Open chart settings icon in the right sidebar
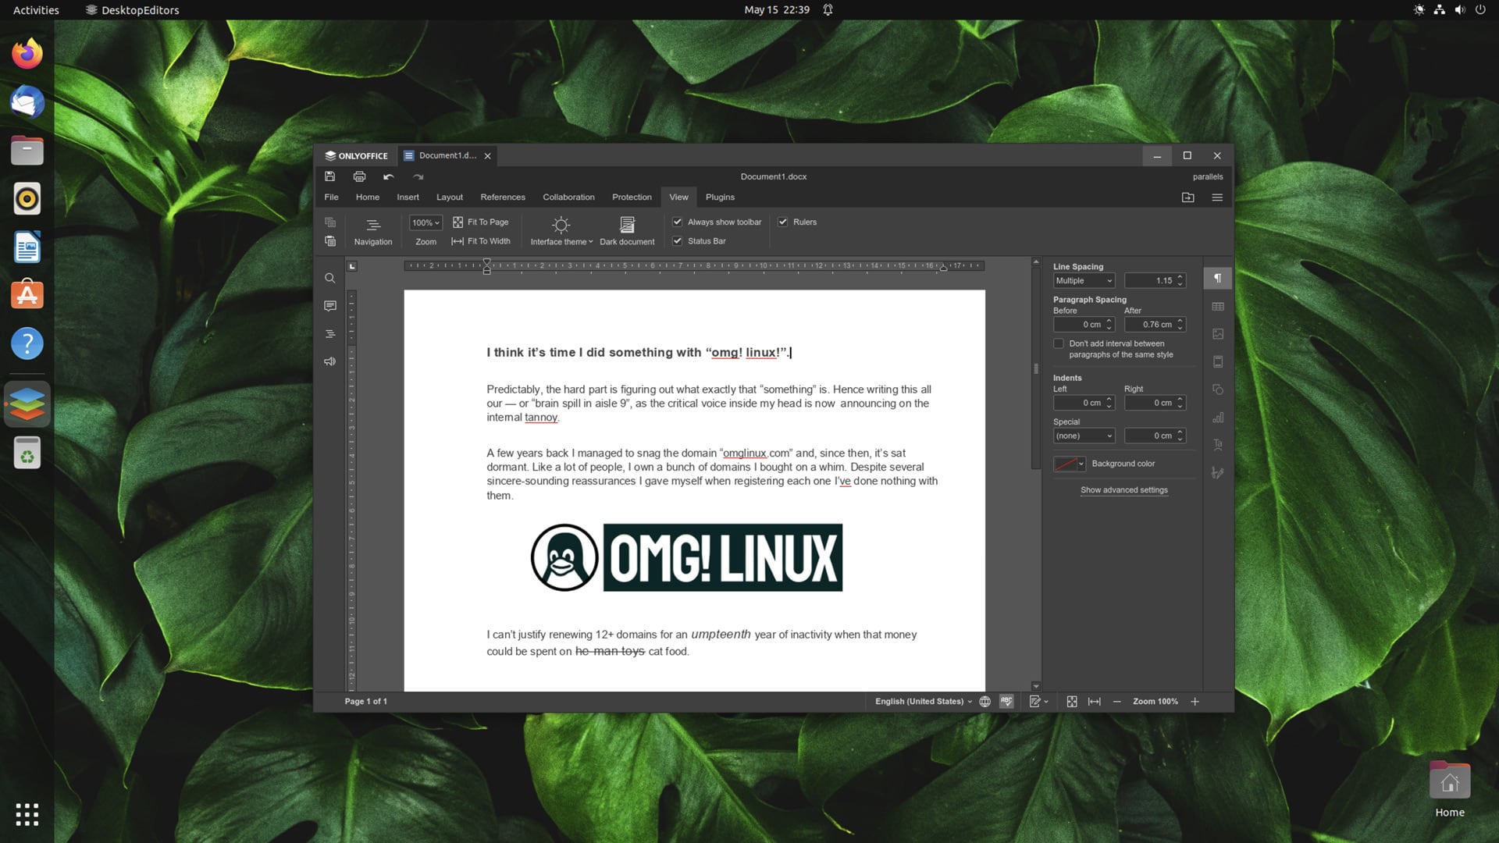 (1218, 418)
